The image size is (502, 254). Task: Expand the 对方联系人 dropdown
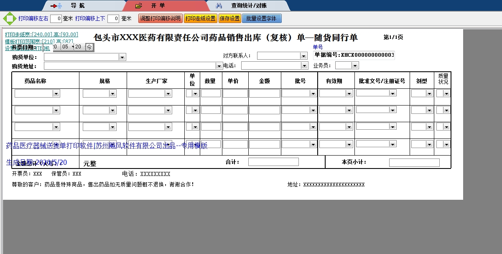(303, 56)
